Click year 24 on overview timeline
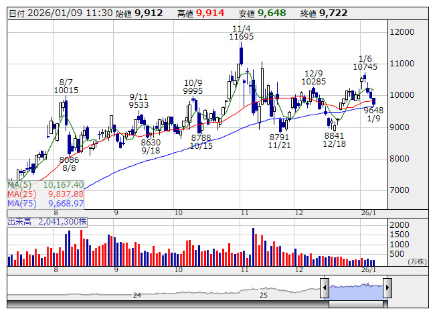Image resolution: width=437 pixels, height=315 pixels. pos(137,295)
